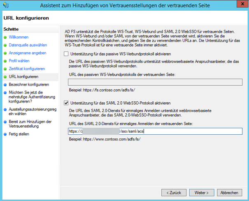Click the 'URL konfigurieren' page heading
This screenshot has height=201, width=249.
(26, 18)
